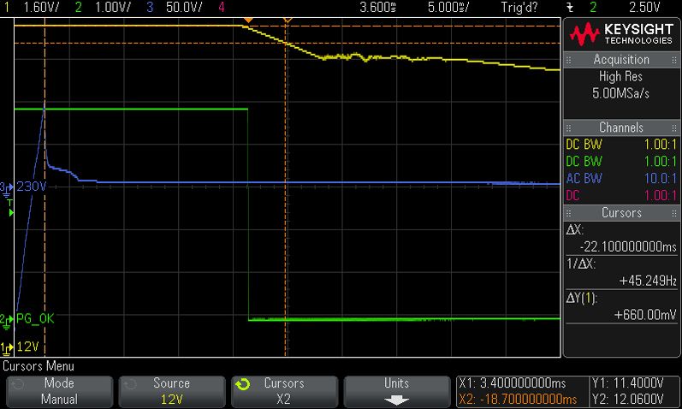Image resolution: width=682 pixels, height=409 pixels.
Task: Click the green rotary icon on Cursors softkey
Action: click(243, 384)
